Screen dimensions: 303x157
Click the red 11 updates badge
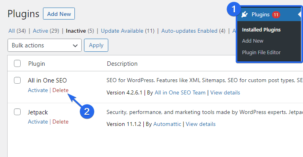click(x=276, y=15)
